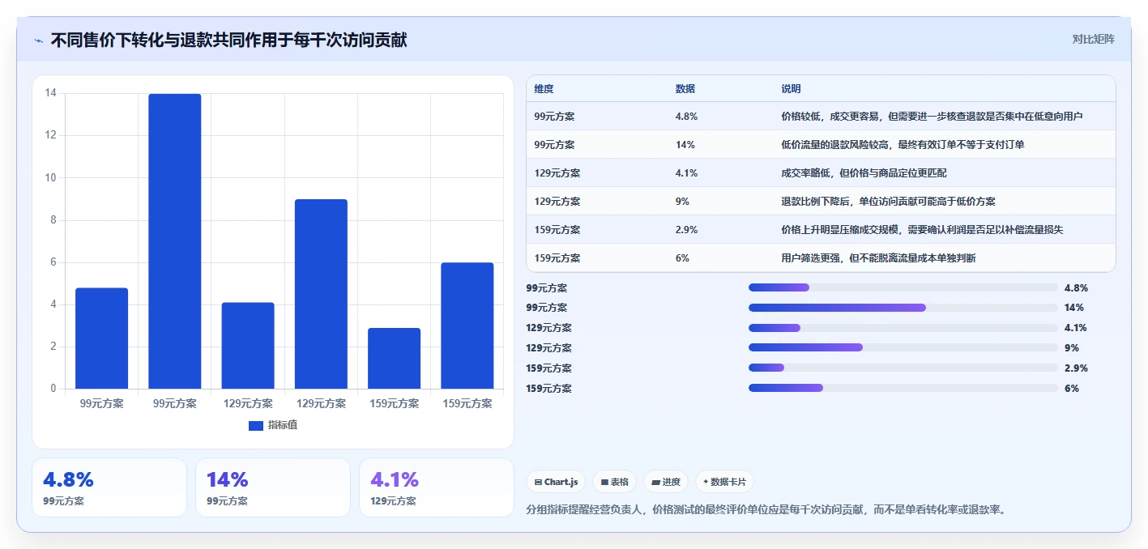
Task: Click the 表格 tag
Action: pyautogui.click(x=614, y=482)
